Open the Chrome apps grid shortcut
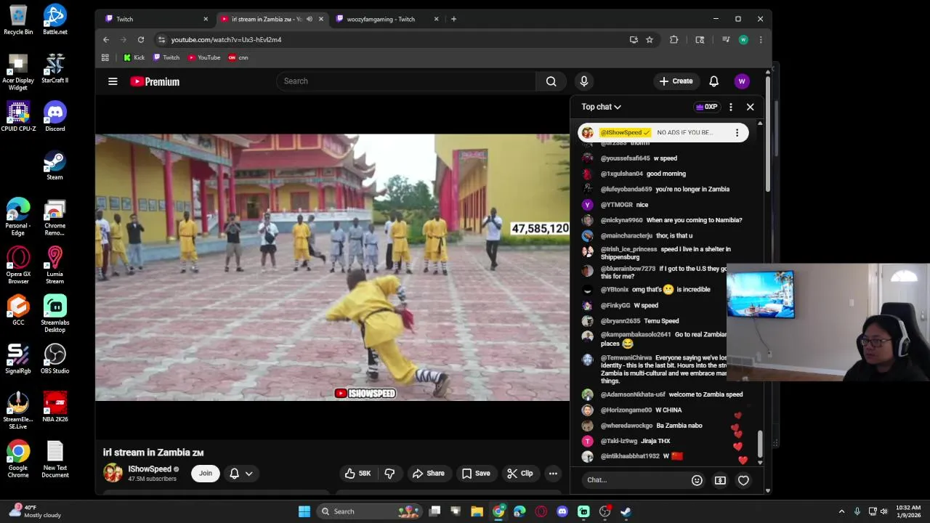Screen dimensions: 930x523 tap(105, 57)
